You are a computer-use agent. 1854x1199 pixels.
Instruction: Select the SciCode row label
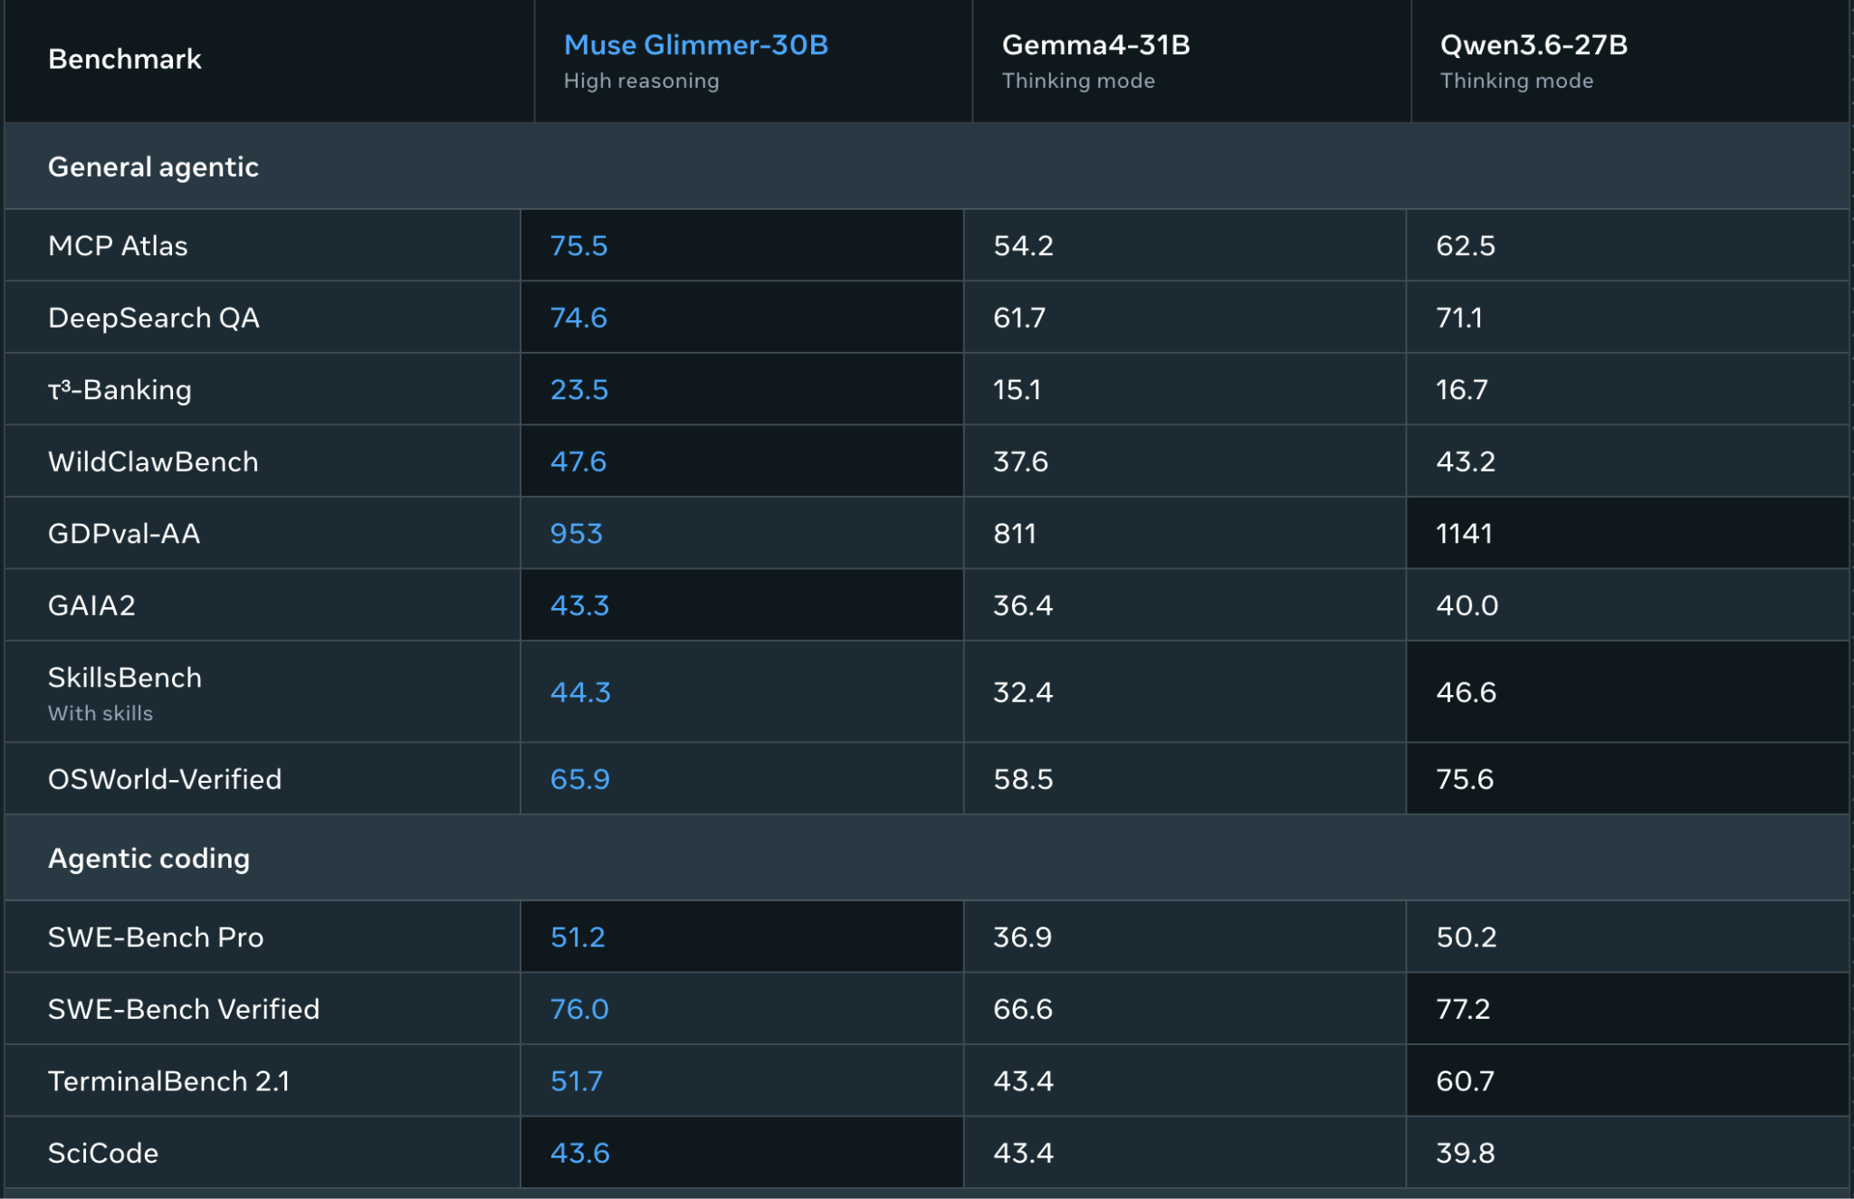103,1153
